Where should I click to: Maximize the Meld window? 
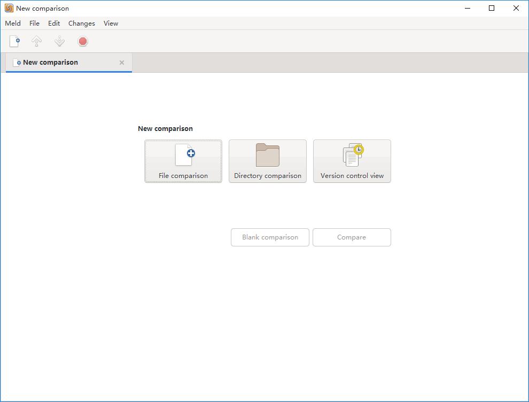point(492,8)
